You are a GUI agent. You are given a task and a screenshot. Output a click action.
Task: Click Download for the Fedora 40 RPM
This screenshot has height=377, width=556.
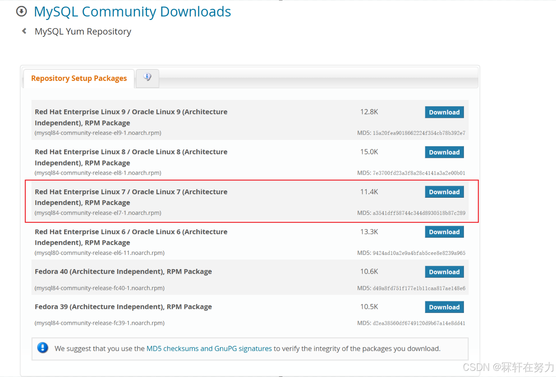[444, 272]
